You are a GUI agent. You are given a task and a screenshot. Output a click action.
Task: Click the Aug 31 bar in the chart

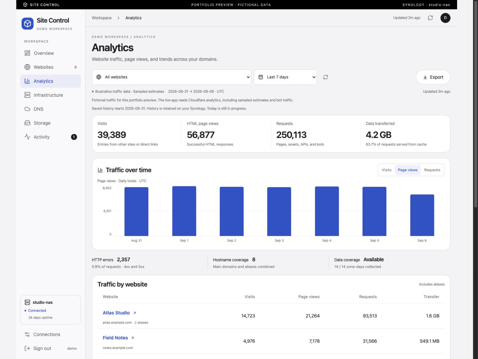[x=137, y=212]
